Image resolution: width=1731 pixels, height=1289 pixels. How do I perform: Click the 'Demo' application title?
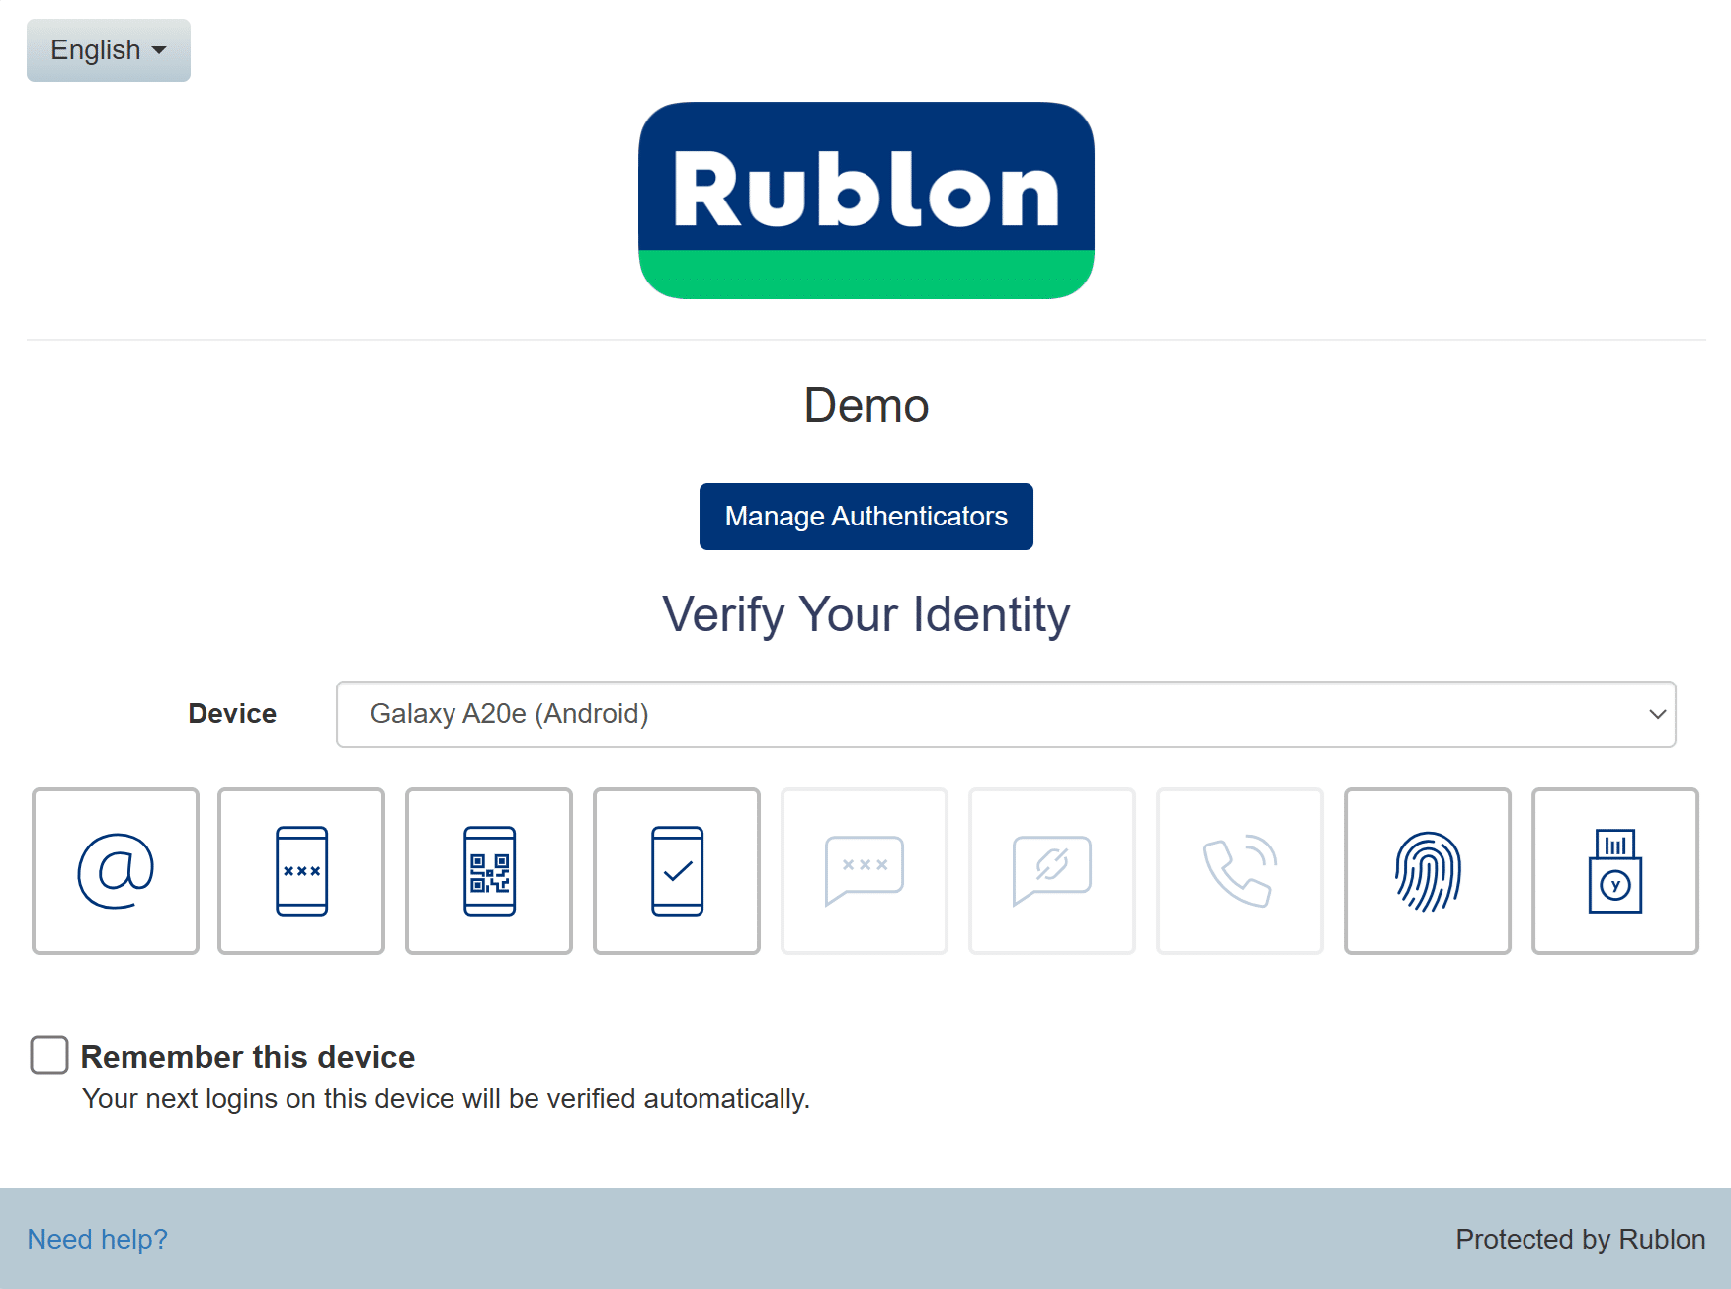click(866, 406)
